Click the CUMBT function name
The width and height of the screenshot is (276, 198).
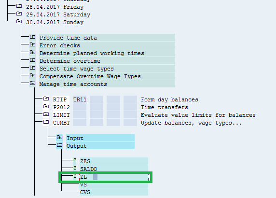point(61,123)
